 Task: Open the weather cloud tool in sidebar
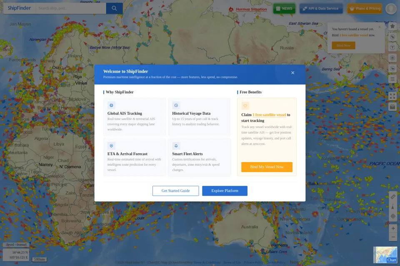click(x=392, y=69)
